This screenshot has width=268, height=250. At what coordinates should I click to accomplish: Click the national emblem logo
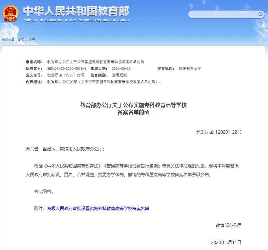(10, 14)
